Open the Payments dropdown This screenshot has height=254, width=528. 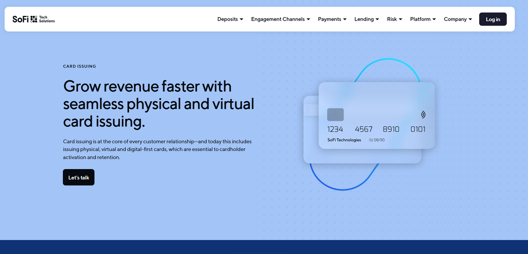(x=332, y=19)
